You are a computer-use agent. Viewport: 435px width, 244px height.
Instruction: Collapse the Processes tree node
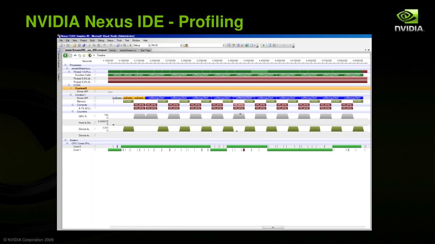coord(65,65)
